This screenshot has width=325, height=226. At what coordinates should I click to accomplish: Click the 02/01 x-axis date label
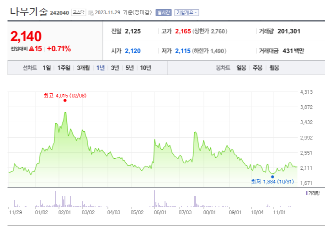(64, 213)
